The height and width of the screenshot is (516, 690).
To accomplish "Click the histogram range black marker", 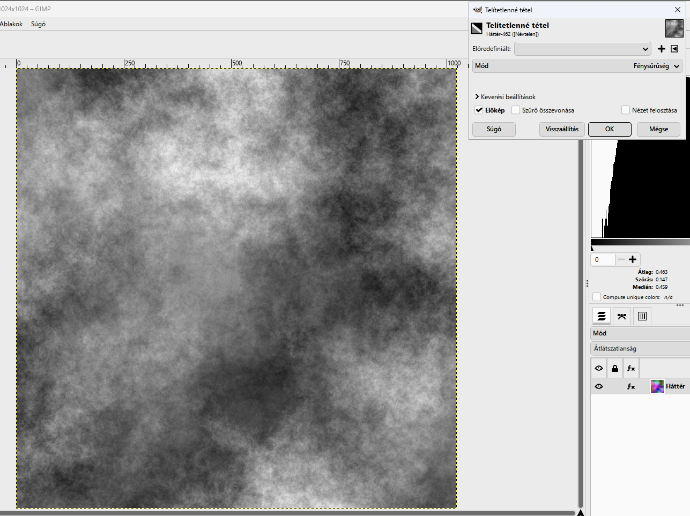I will (x=592, y=248).
